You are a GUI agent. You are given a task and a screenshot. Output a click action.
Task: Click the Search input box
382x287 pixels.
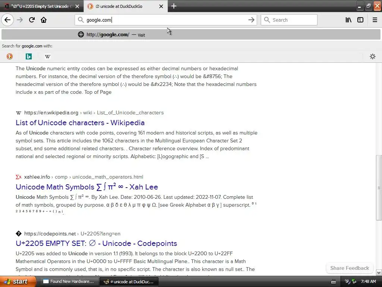click(x=289, y=20)
